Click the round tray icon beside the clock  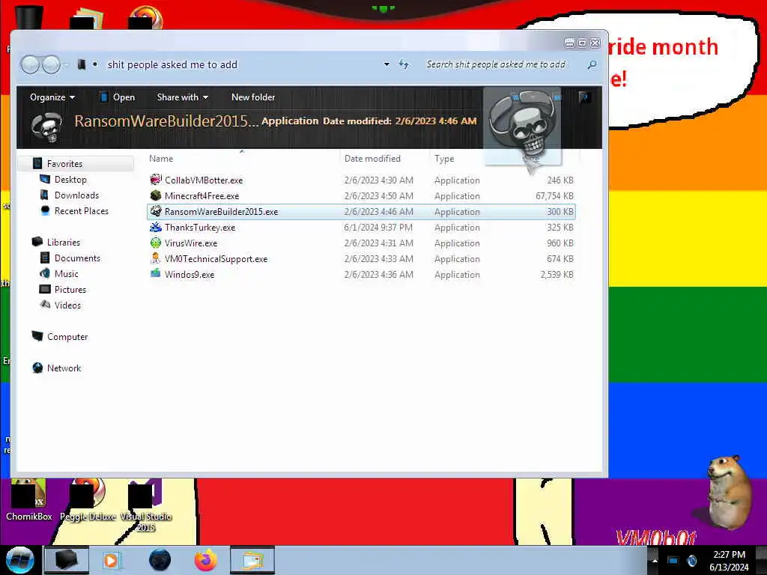[x=691, y=560]
